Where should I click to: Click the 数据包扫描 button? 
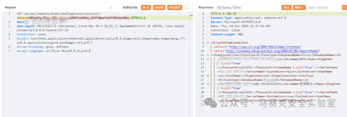coord(130,7)
